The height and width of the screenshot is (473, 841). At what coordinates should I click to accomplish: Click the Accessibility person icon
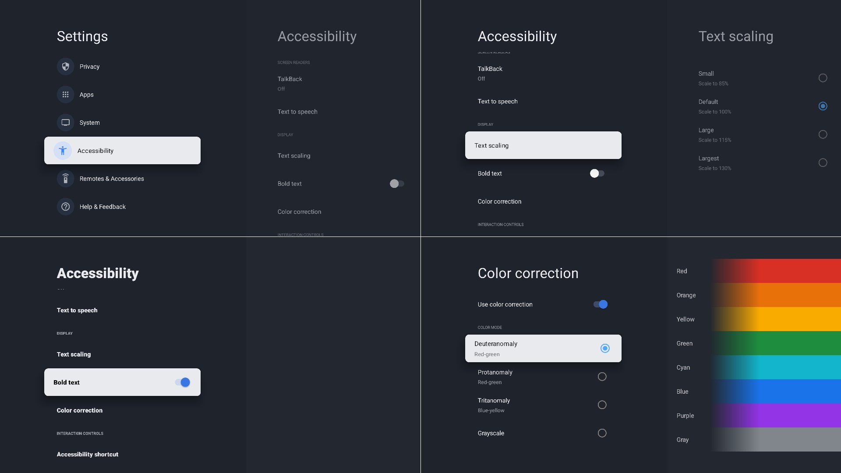(63, 151)
